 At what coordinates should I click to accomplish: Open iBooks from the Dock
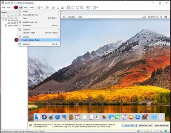[x=131, y=117]
